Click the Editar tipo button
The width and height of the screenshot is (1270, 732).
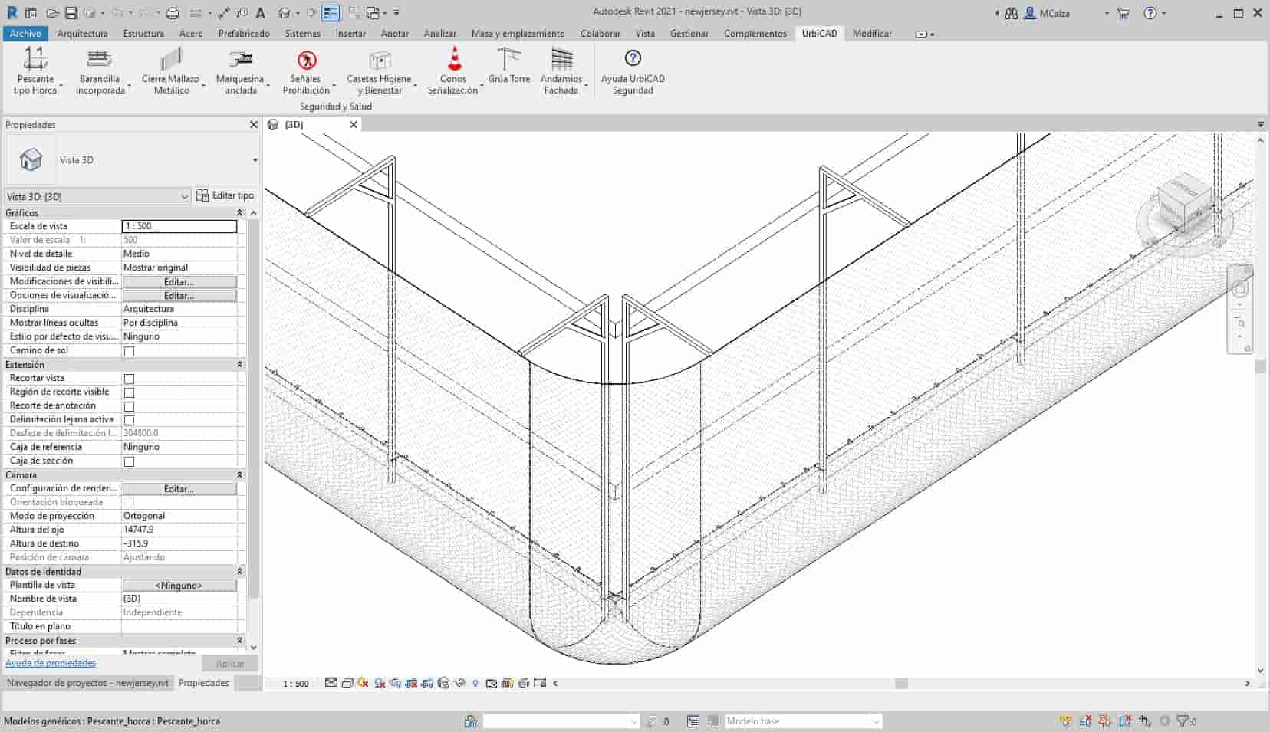(x=225, y=195)
